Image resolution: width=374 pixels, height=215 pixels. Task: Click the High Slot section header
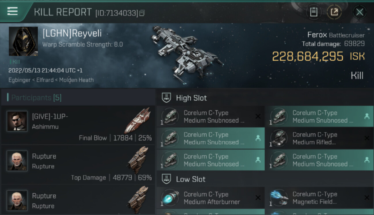(191, 98)
